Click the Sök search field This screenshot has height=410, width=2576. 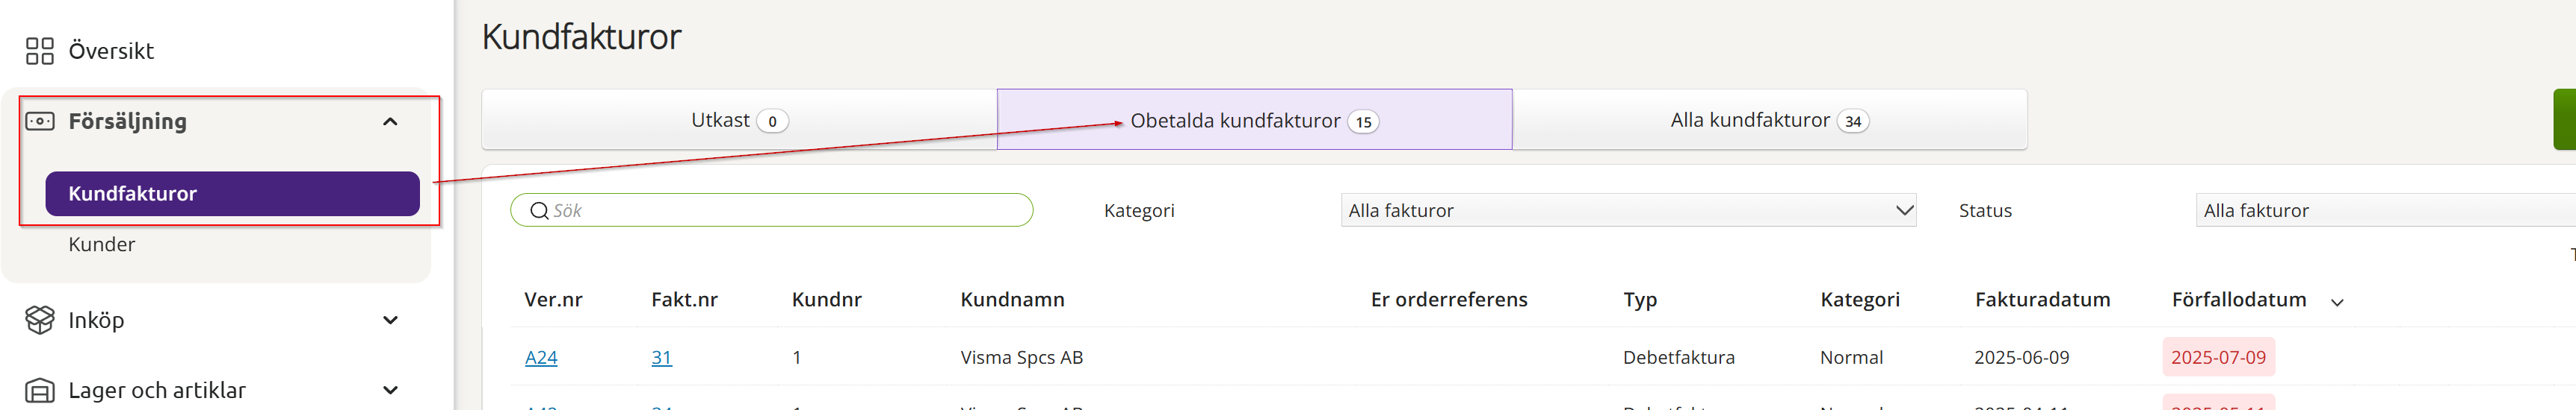[780, 210]
